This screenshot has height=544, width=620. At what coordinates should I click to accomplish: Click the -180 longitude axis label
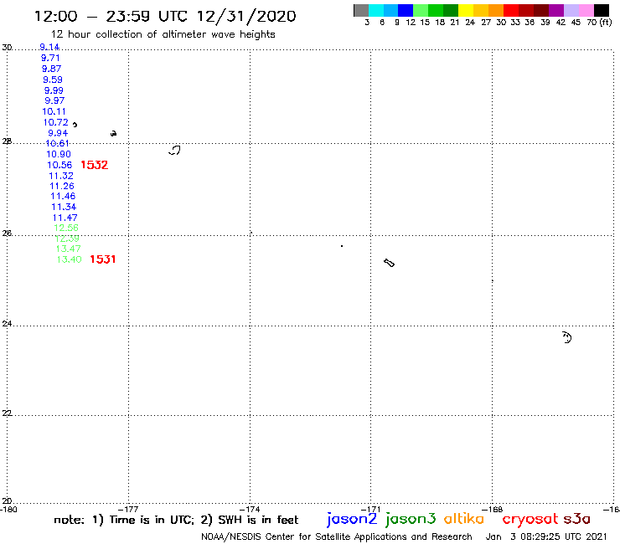point(8,509)
